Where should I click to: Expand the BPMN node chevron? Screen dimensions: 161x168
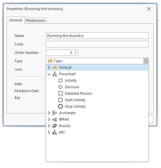click(49, 119)
